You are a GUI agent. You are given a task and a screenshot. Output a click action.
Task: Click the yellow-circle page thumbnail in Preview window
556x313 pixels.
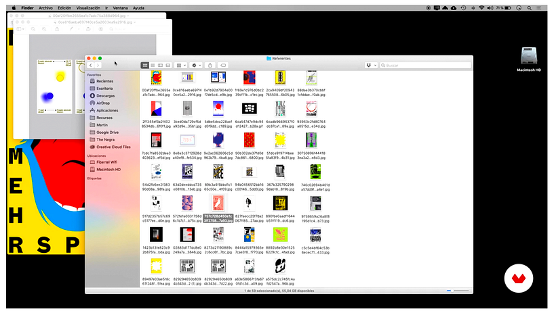point(54,87)
